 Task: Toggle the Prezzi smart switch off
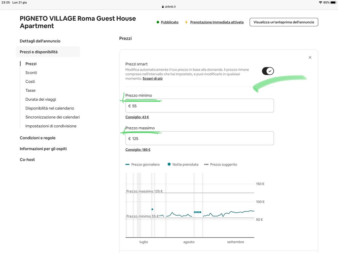pyautogui.click(x=268, y=71)
